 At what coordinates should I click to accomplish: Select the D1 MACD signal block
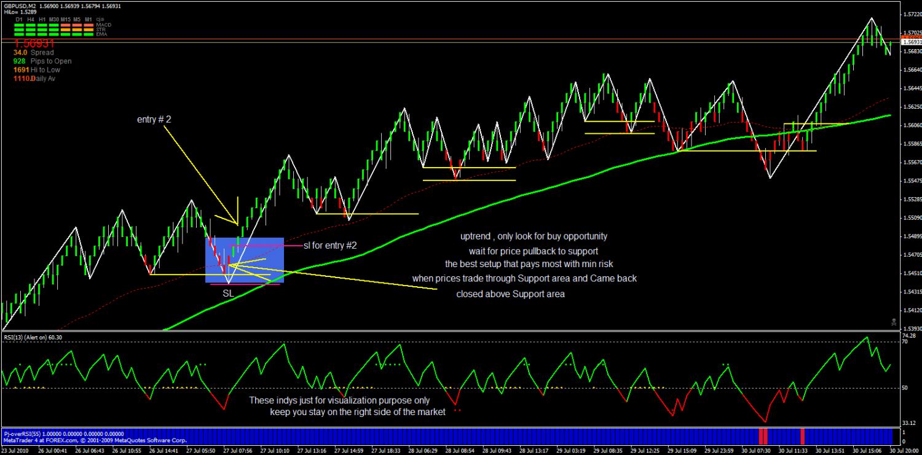click(x=19, y=25)
